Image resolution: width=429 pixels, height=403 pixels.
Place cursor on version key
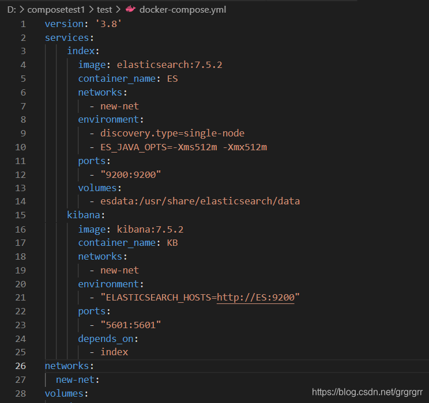(x=65, y=24)
